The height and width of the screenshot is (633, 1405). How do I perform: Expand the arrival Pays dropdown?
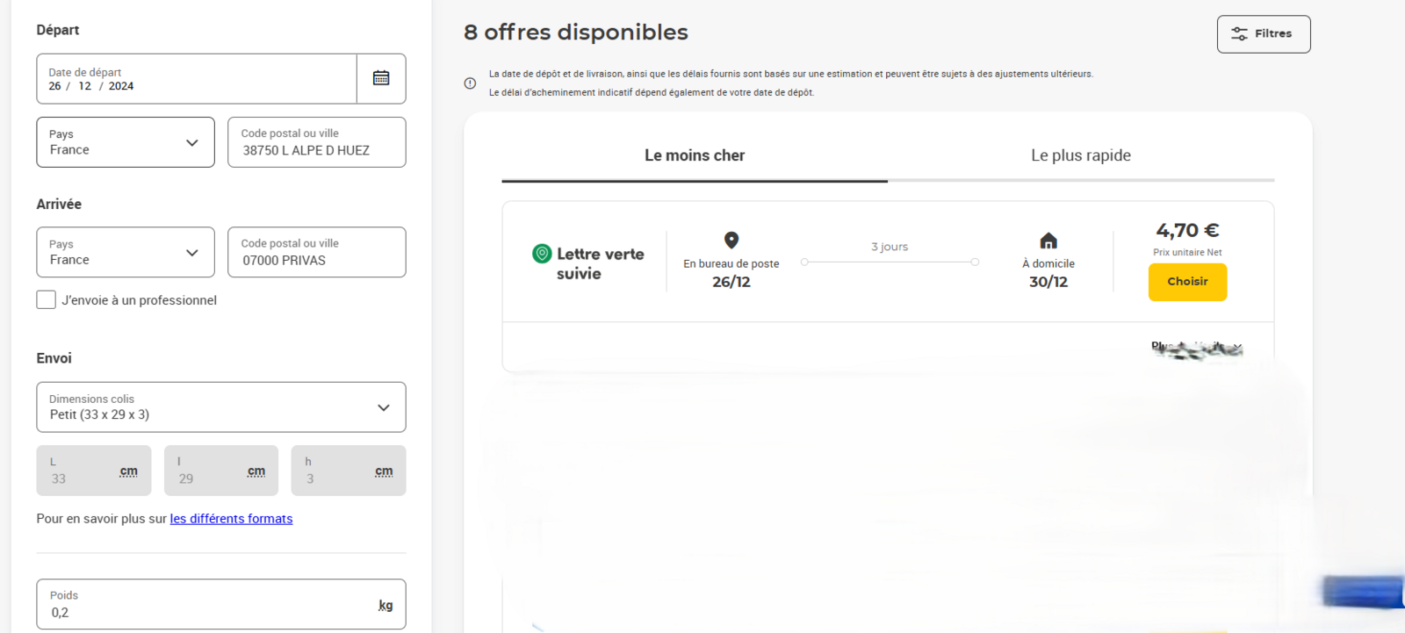126,252
